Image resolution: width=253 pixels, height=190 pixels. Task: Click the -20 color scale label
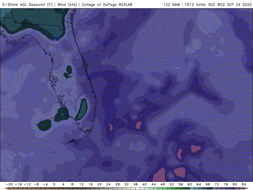pos(9,184)
